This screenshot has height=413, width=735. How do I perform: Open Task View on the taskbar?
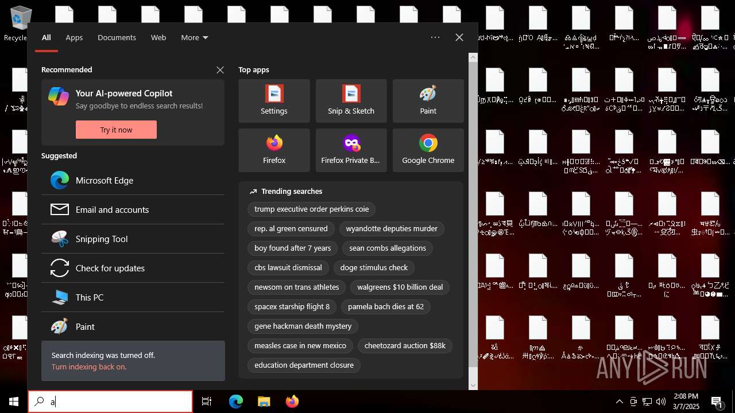coord(207,402)
